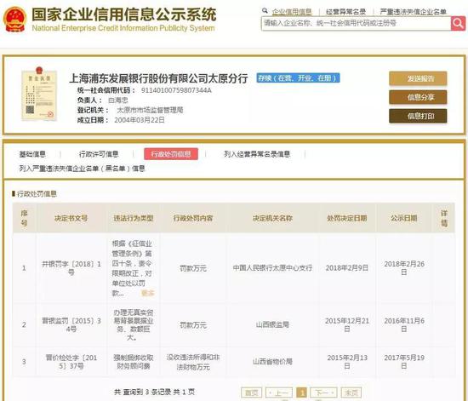Switch to 基础信息 tab
This screenshot has width=468, height=401.
click(32, 154)
